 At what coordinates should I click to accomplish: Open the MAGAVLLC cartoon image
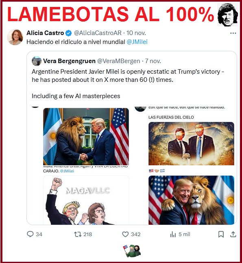[86, 200]
